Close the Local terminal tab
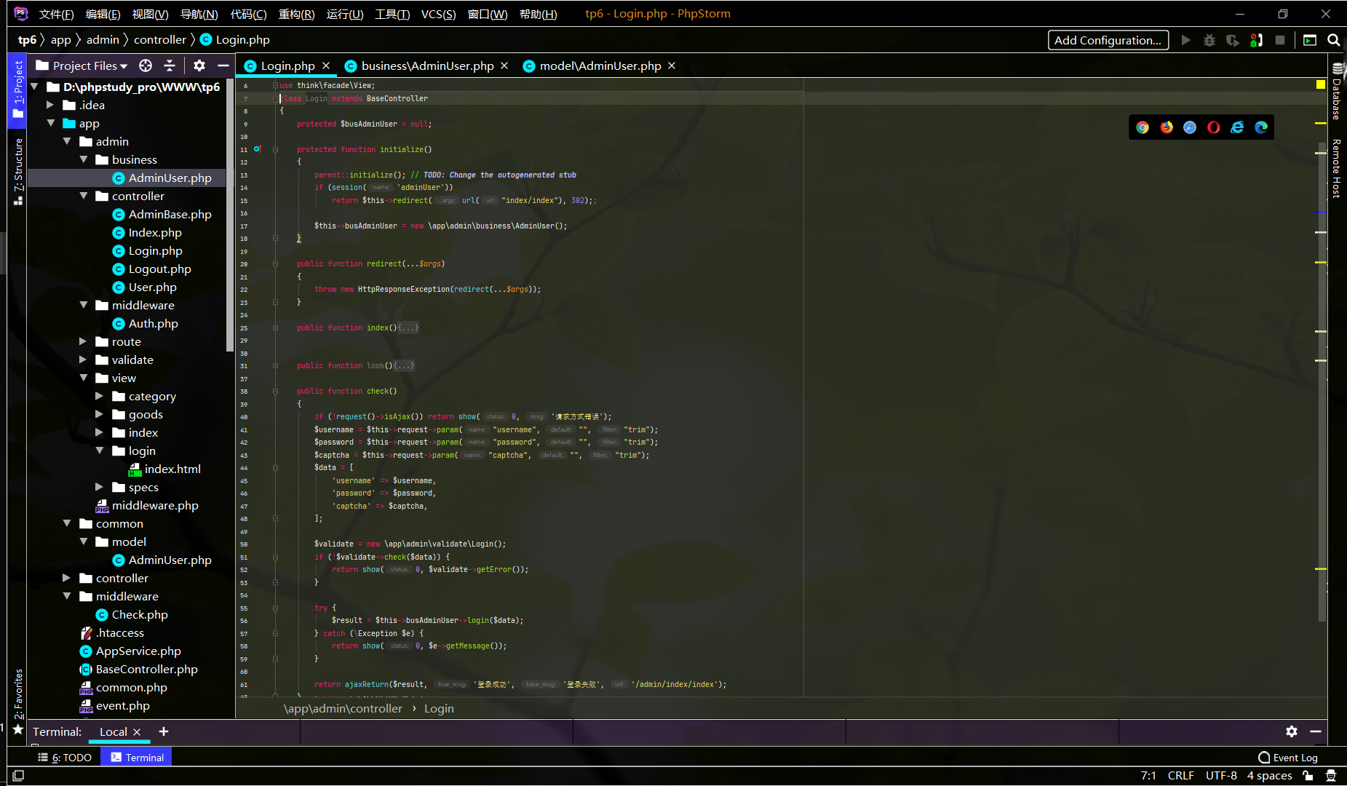This screenshot has height=786, width=1347. [137, 731]
